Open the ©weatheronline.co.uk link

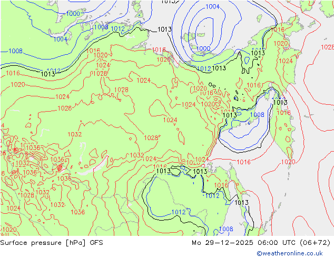[x=290, y=253]
